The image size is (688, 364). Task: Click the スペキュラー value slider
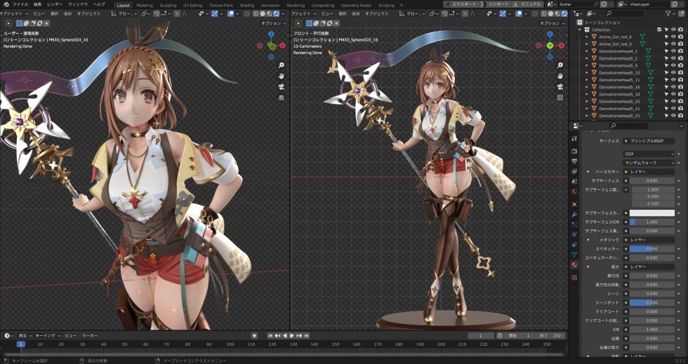tap(651, 249)
